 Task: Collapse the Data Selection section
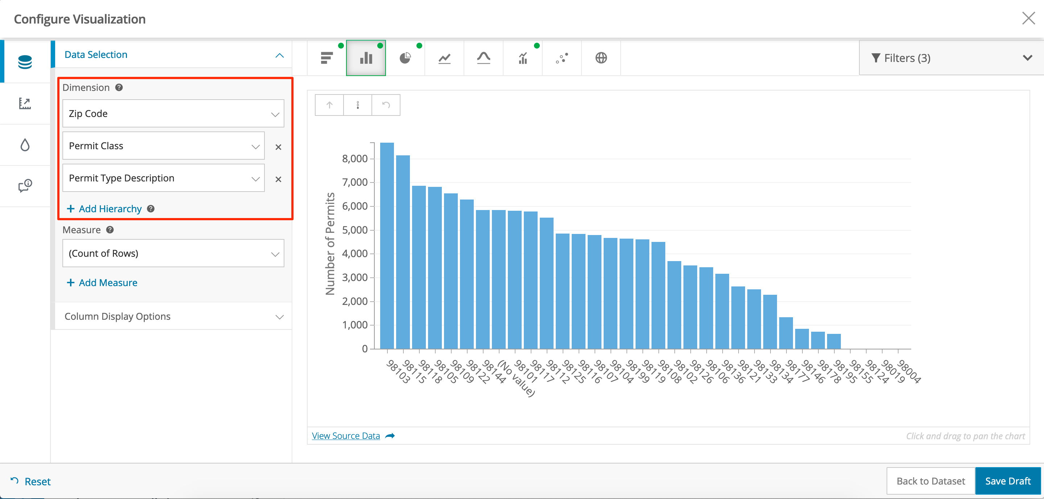(279, 55)
